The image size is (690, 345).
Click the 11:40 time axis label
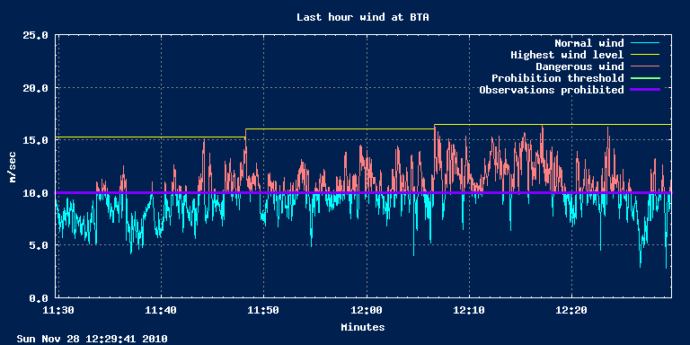pos(161,310)
